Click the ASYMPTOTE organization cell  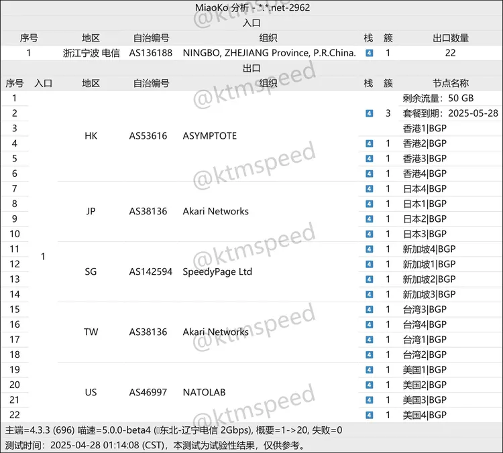pos(210,135)
